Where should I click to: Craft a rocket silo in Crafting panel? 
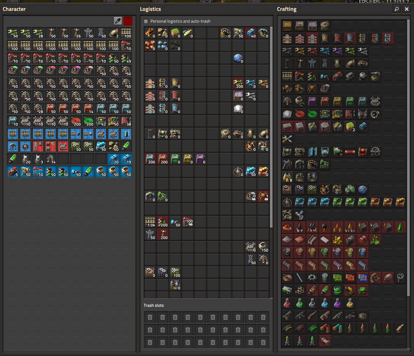pos(287,215)
